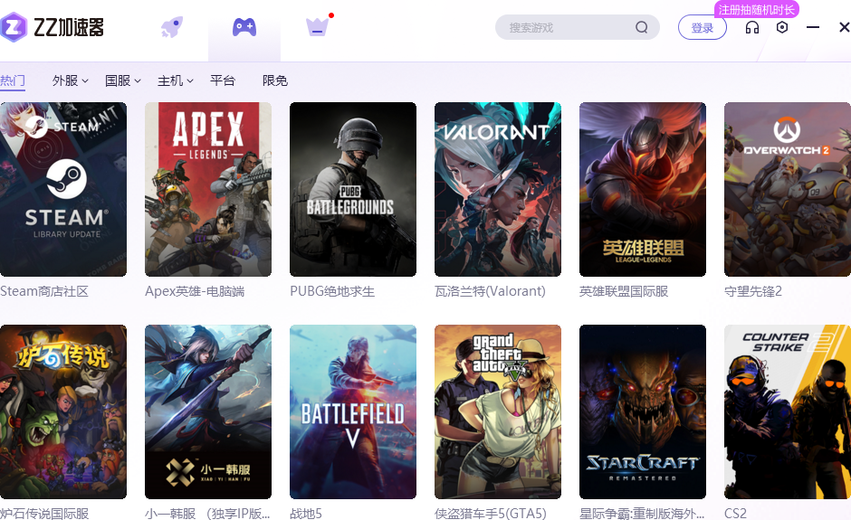
Task: Click the 注册抽随机时长 promo badge
Action: pos(757,10)
